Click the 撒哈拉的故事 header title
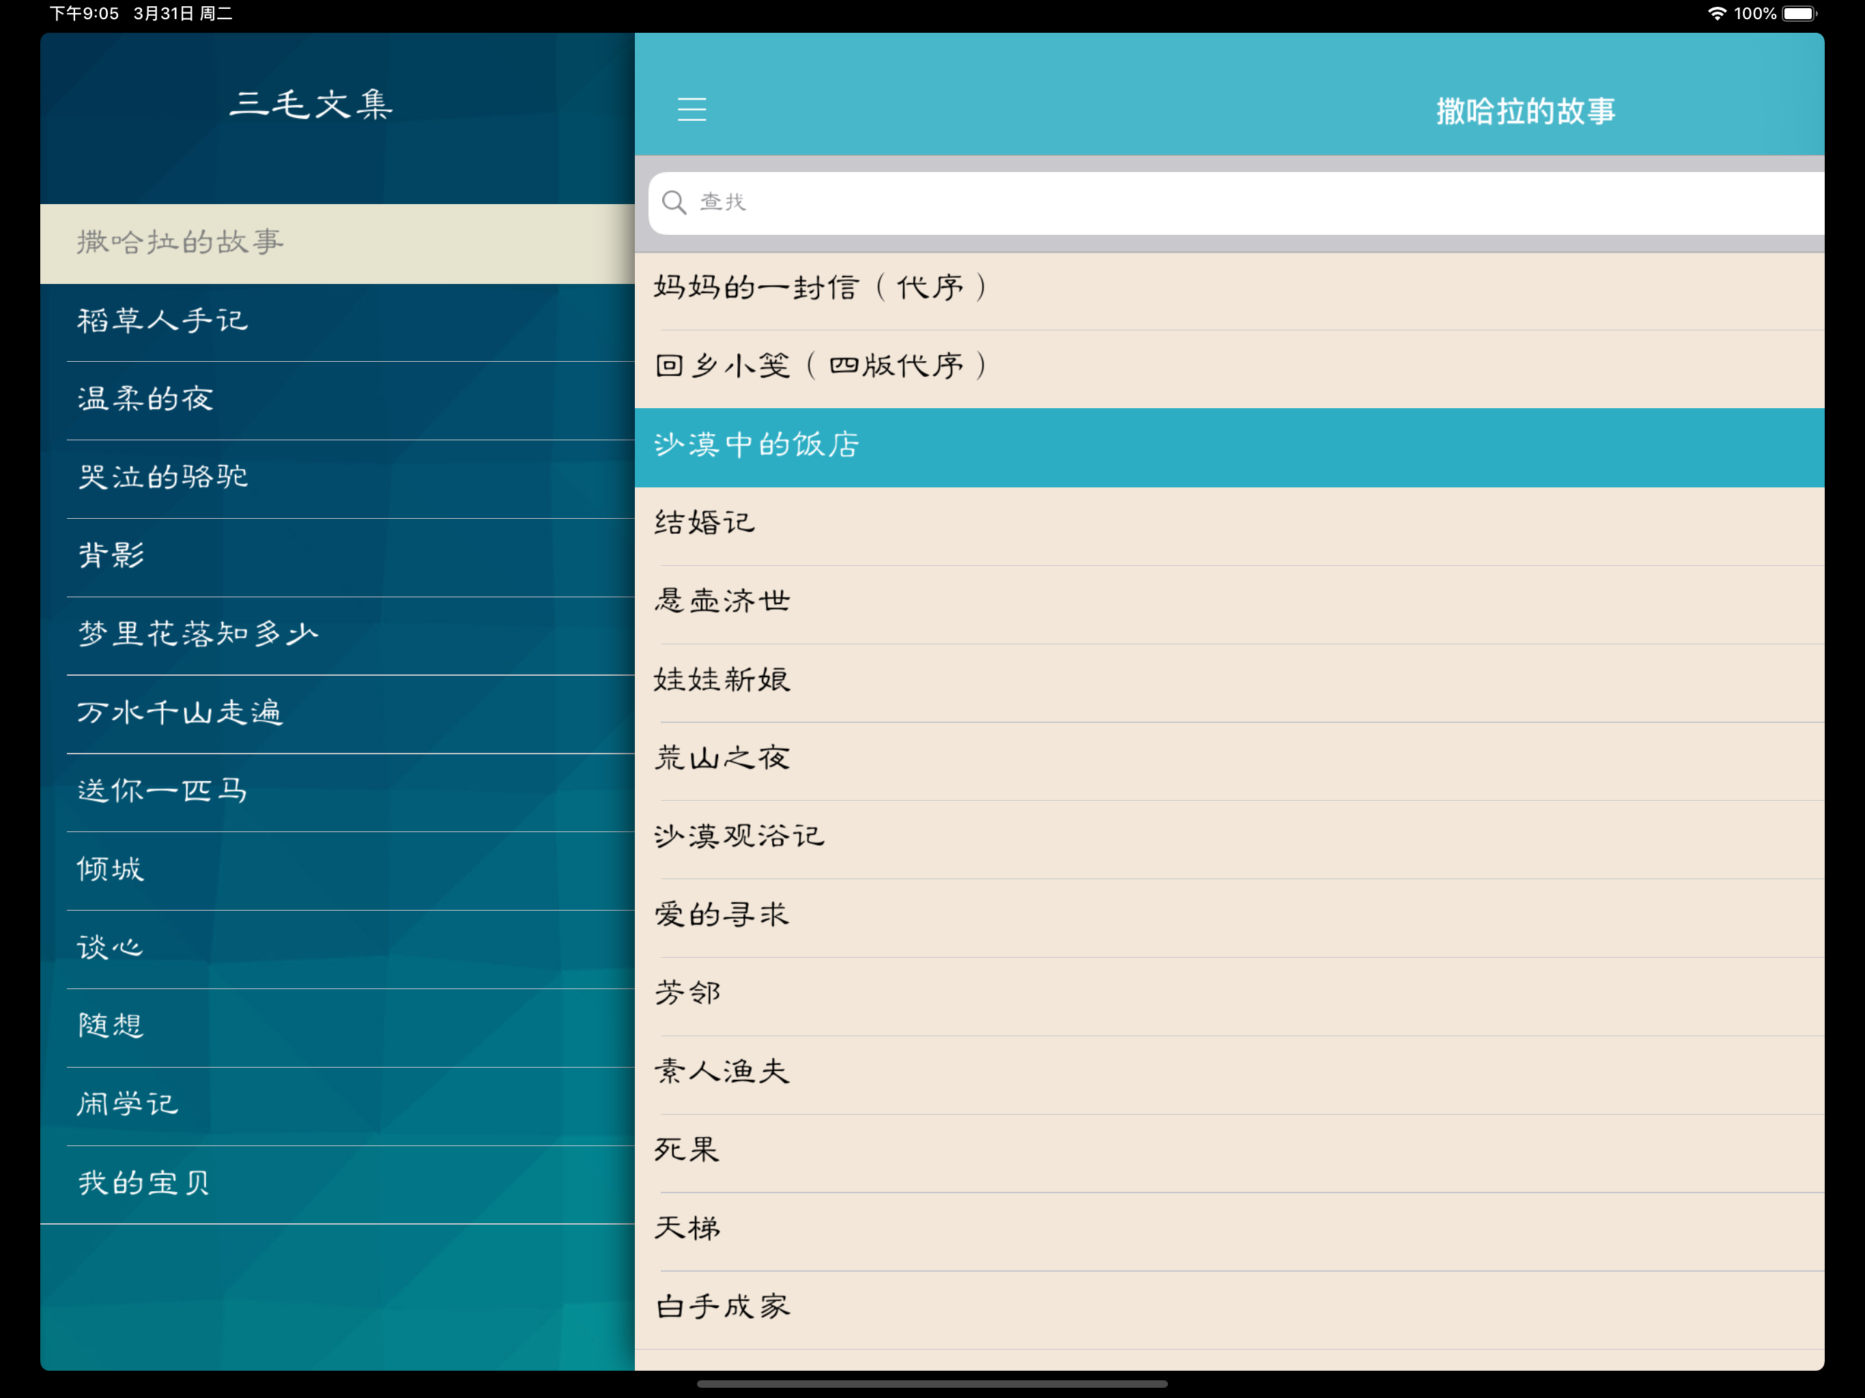1865x1398 pixels. 1525,111
